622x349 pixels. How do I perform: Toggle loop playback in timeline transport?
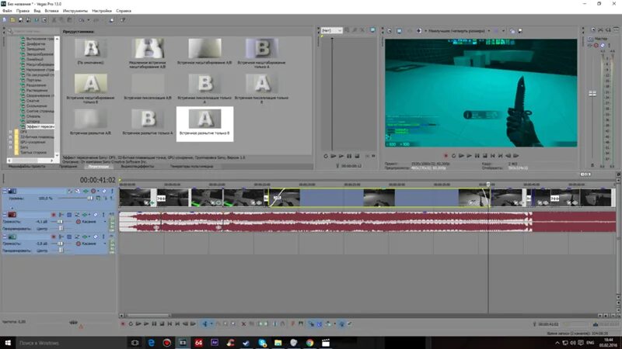[131, 323]
